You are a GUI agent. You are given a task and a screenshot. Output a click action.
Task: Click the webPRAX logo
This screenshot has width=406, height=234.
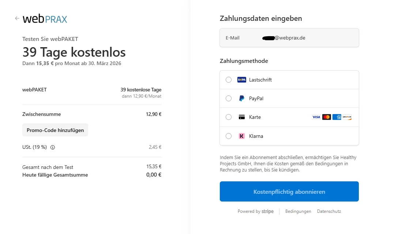pos(45,19)
